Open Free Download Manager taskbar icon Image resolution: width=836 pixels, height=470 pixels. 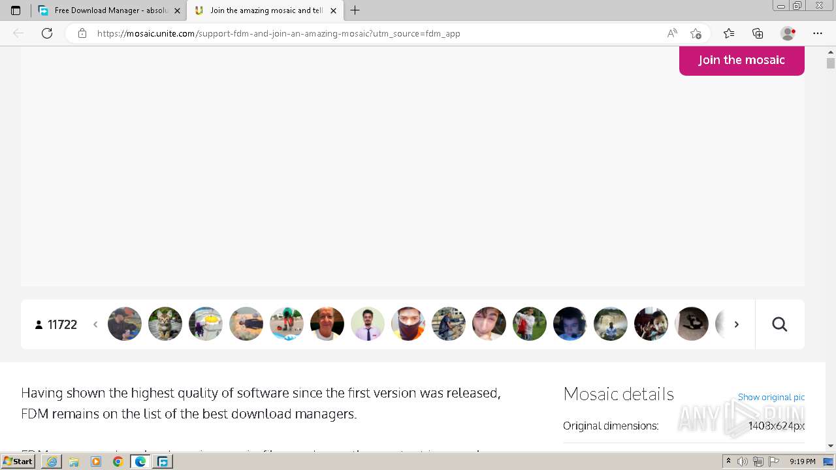[163, 462]
